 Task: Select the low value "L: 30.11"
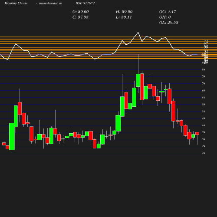click(x=124, y=17)
